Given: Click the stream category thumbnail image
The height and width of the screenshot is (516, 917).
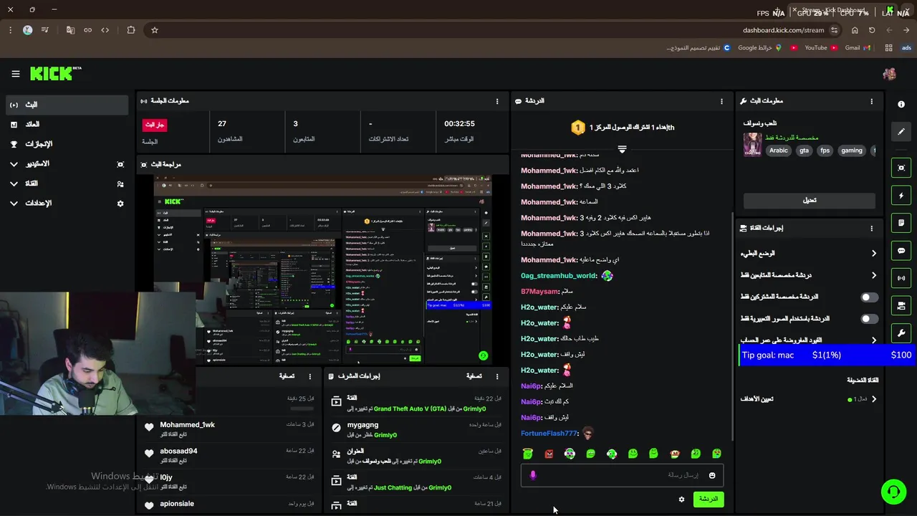Looking at the screenshot, I should [752, 144].
